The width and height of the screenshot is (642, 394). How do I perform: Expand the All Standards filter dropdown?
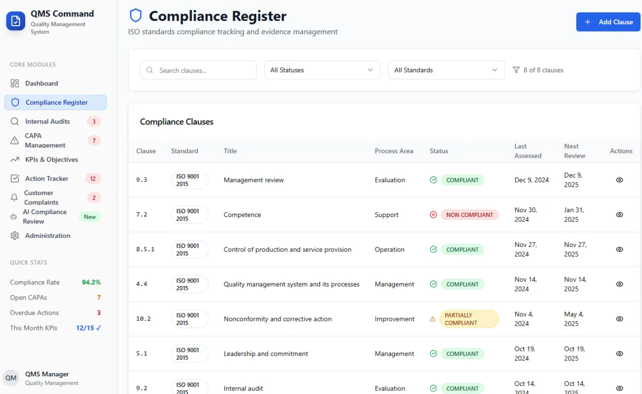click(x=446, y=70)
